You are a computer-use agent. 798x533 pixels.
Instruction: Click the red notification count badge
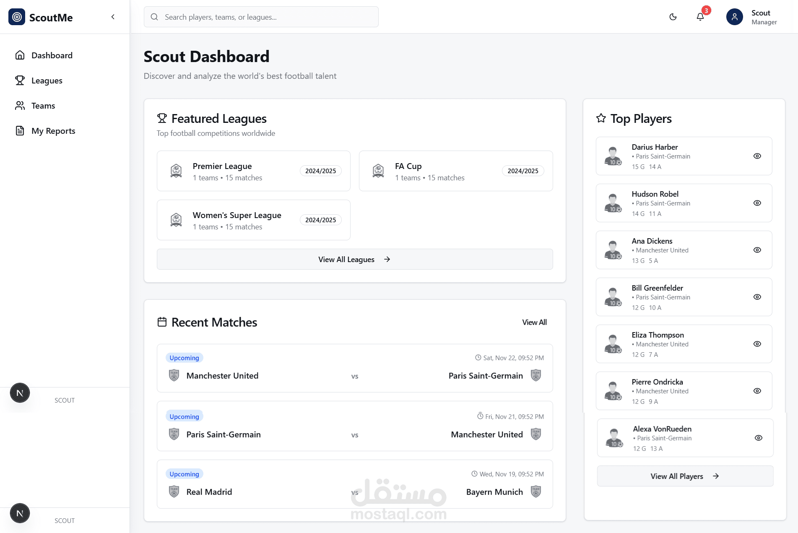point(706,10)
